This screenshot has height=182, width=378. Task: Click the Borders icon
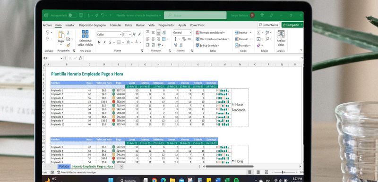tap(119, 42)
